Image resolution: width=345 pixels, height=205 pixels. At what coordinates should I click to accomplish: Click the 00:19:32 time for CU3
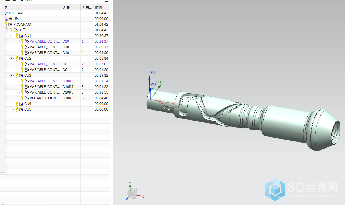point(101,75)
